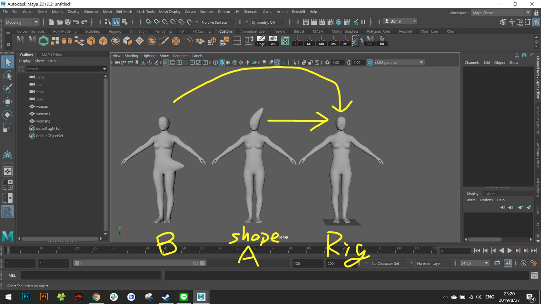Select the Move tool in the toolbox
Viewport: 541px width, 304px height.
pos(7,102)
